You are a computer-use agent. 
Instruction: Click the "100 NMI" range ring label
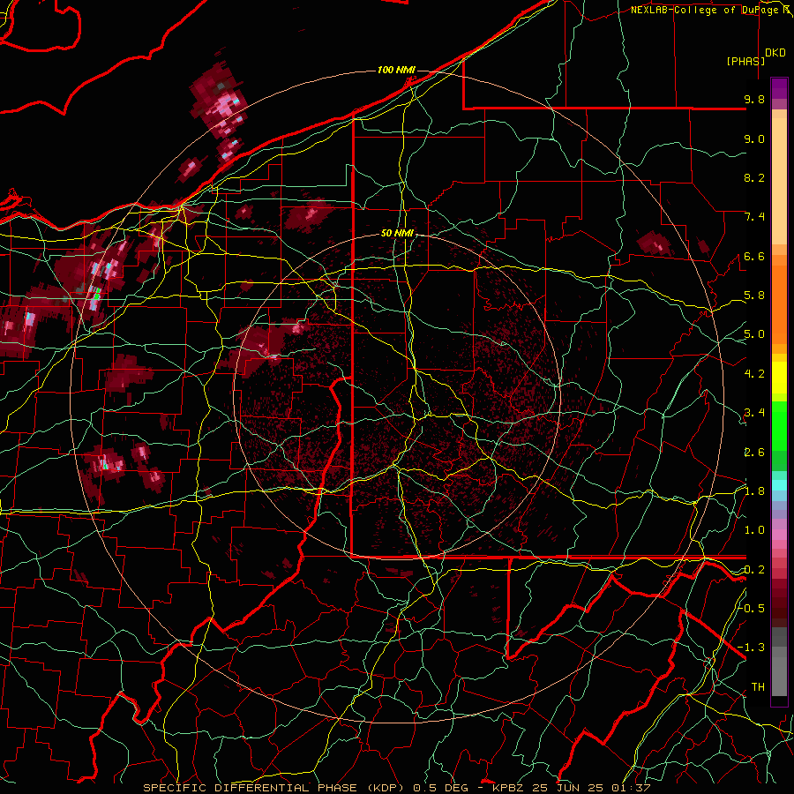pyautogui.click(x=396, y=70)
